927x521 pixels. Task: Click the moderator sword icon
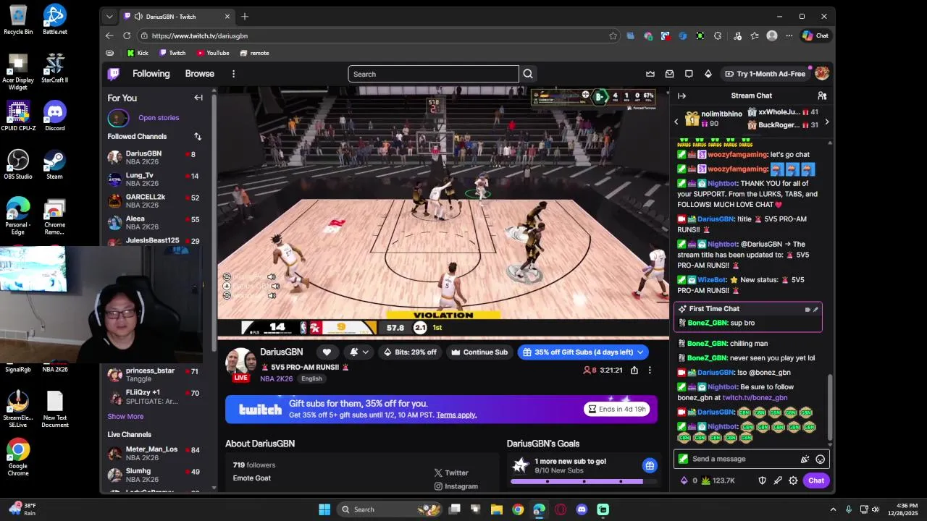pos(778,480)
